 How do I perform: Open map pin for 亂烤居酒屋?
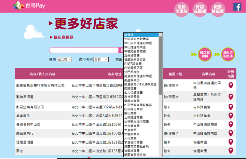pos(231,97)
